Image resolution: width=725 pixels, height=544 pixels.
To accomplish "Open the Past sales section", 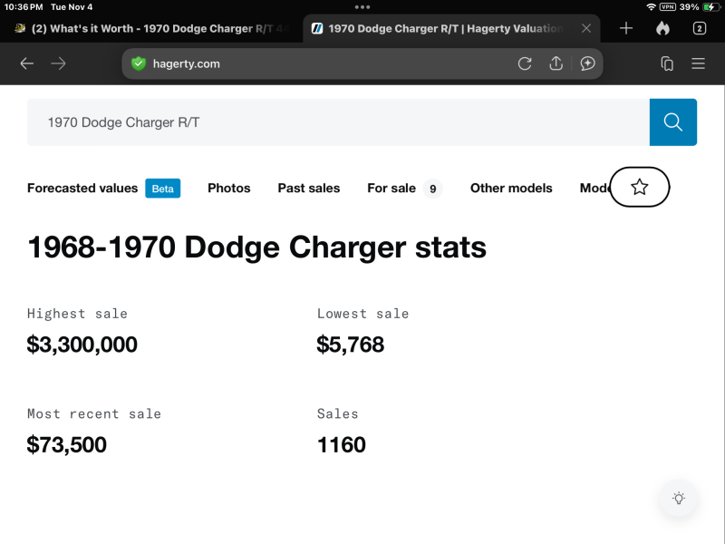I will coord(308,189).
